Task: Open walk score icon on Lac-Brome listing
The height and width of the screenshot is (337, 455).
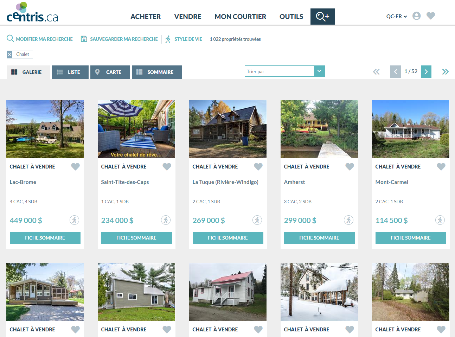Action: click(x=74, y=220)
